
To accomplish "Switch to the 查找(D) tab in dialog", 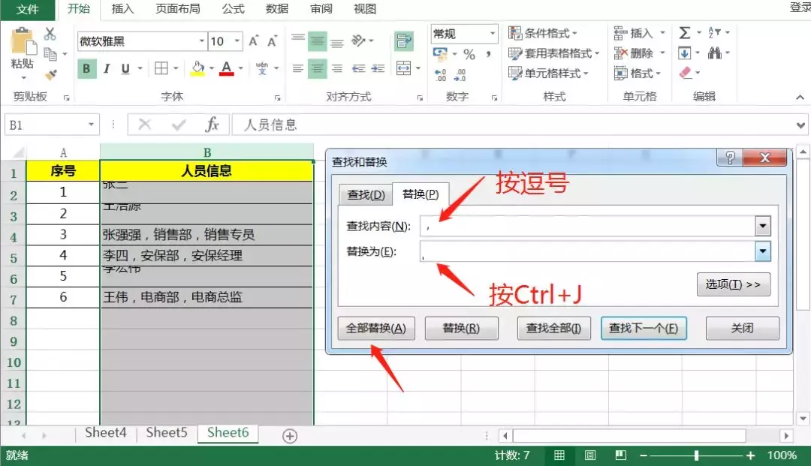I will coord(365,194).
